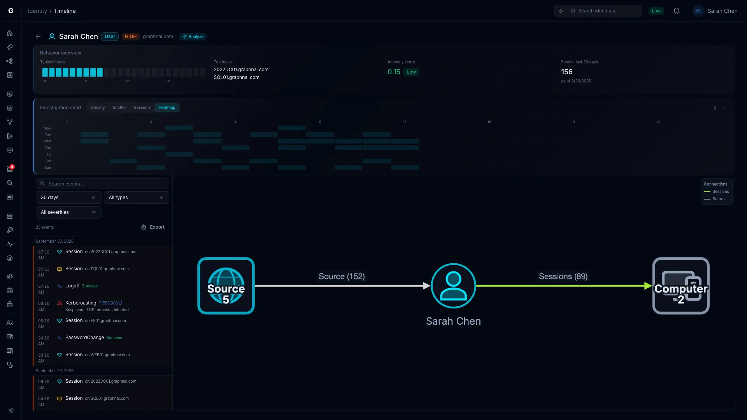Screen dimensions: 747x420
Task: Open the users group icon in the sidebar
Action: click(10, 323)
